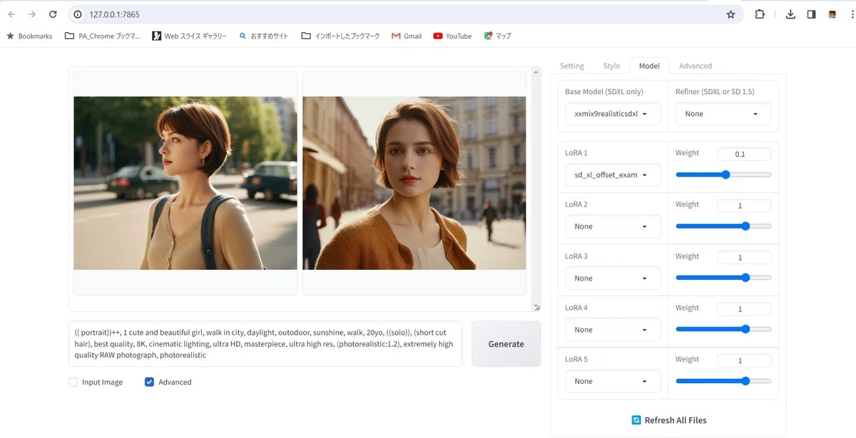This screenshot has height=438, width=856.
Task: Switch to the Advanced tab
Action: (x=695, y=66)
